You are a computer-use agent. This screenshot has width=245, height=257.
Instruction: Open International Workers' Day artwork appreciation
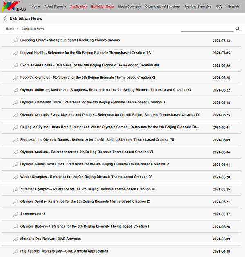click(64, 251)
